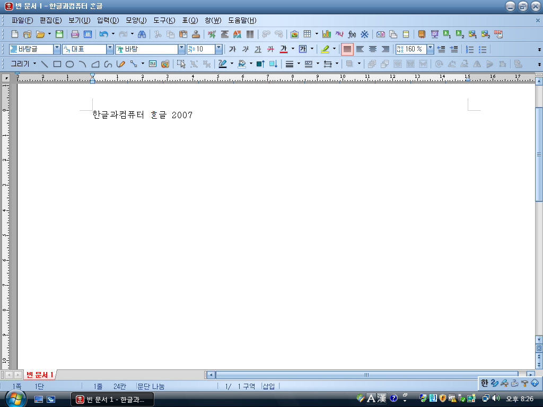The image size is (543, 407).
Task: Open the 표(Q) menu
Action: point(190,21)
